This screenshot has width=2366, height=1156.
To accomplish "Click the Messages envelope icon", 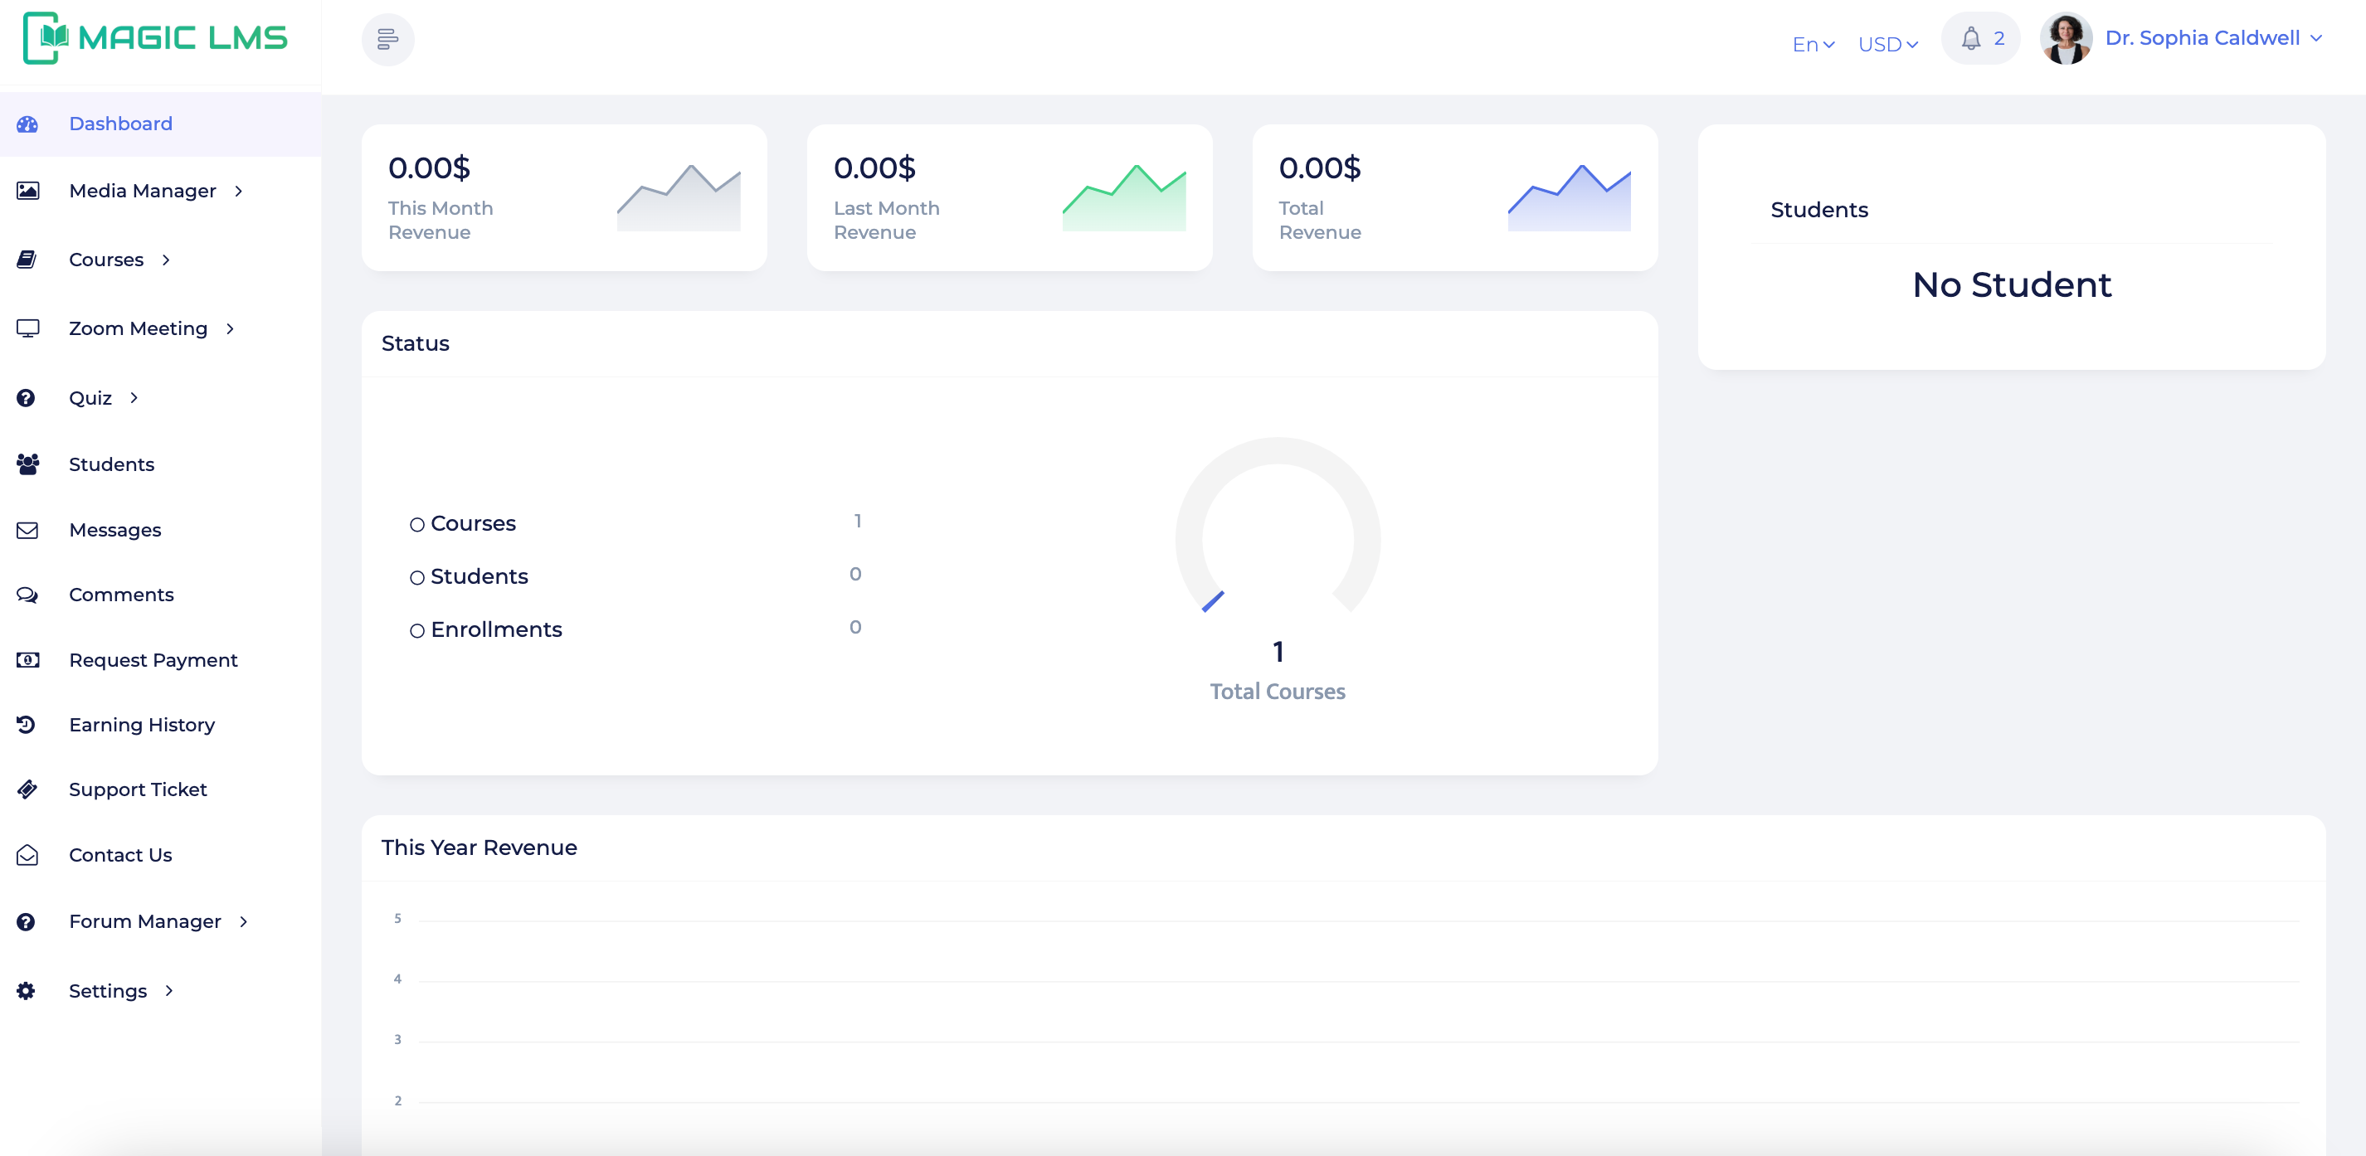I will tap(27, 530).
